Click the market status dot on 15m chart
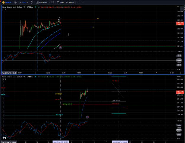This screenshot has width=185, height=143. 36,7
